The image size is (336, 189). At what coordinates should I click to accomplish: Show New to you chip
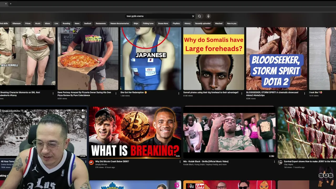(232, 23)
